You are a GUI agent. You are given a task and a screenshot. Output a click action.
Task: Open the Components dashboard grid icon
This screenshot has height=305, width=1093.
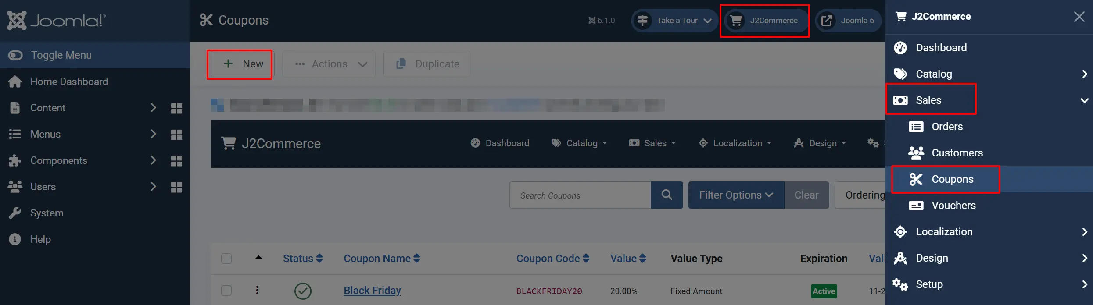[x=176, y=161]
